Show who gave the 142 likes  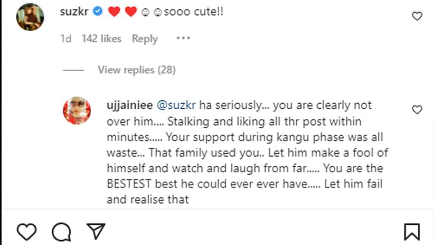(101, 39)
